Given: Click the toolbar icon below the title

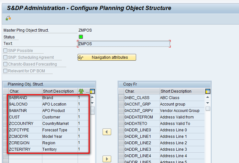Looking at the screenshot, I should click(x=8, y=18).
